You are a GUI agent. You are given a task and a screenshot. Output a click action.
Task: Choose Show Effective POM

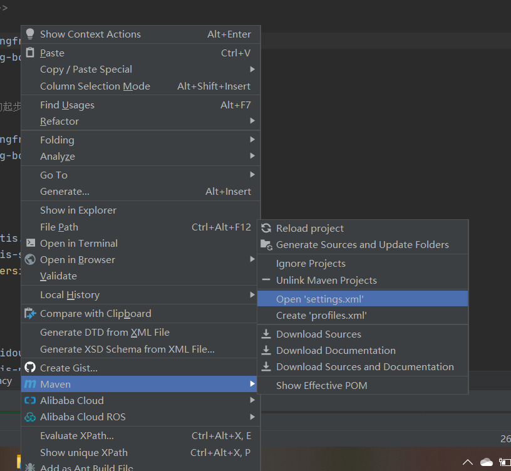click(x=363, y=385)
